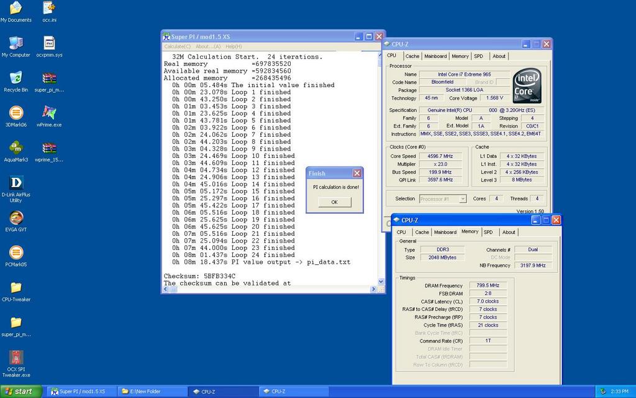Open the Recycle Bin

point(16,78)
